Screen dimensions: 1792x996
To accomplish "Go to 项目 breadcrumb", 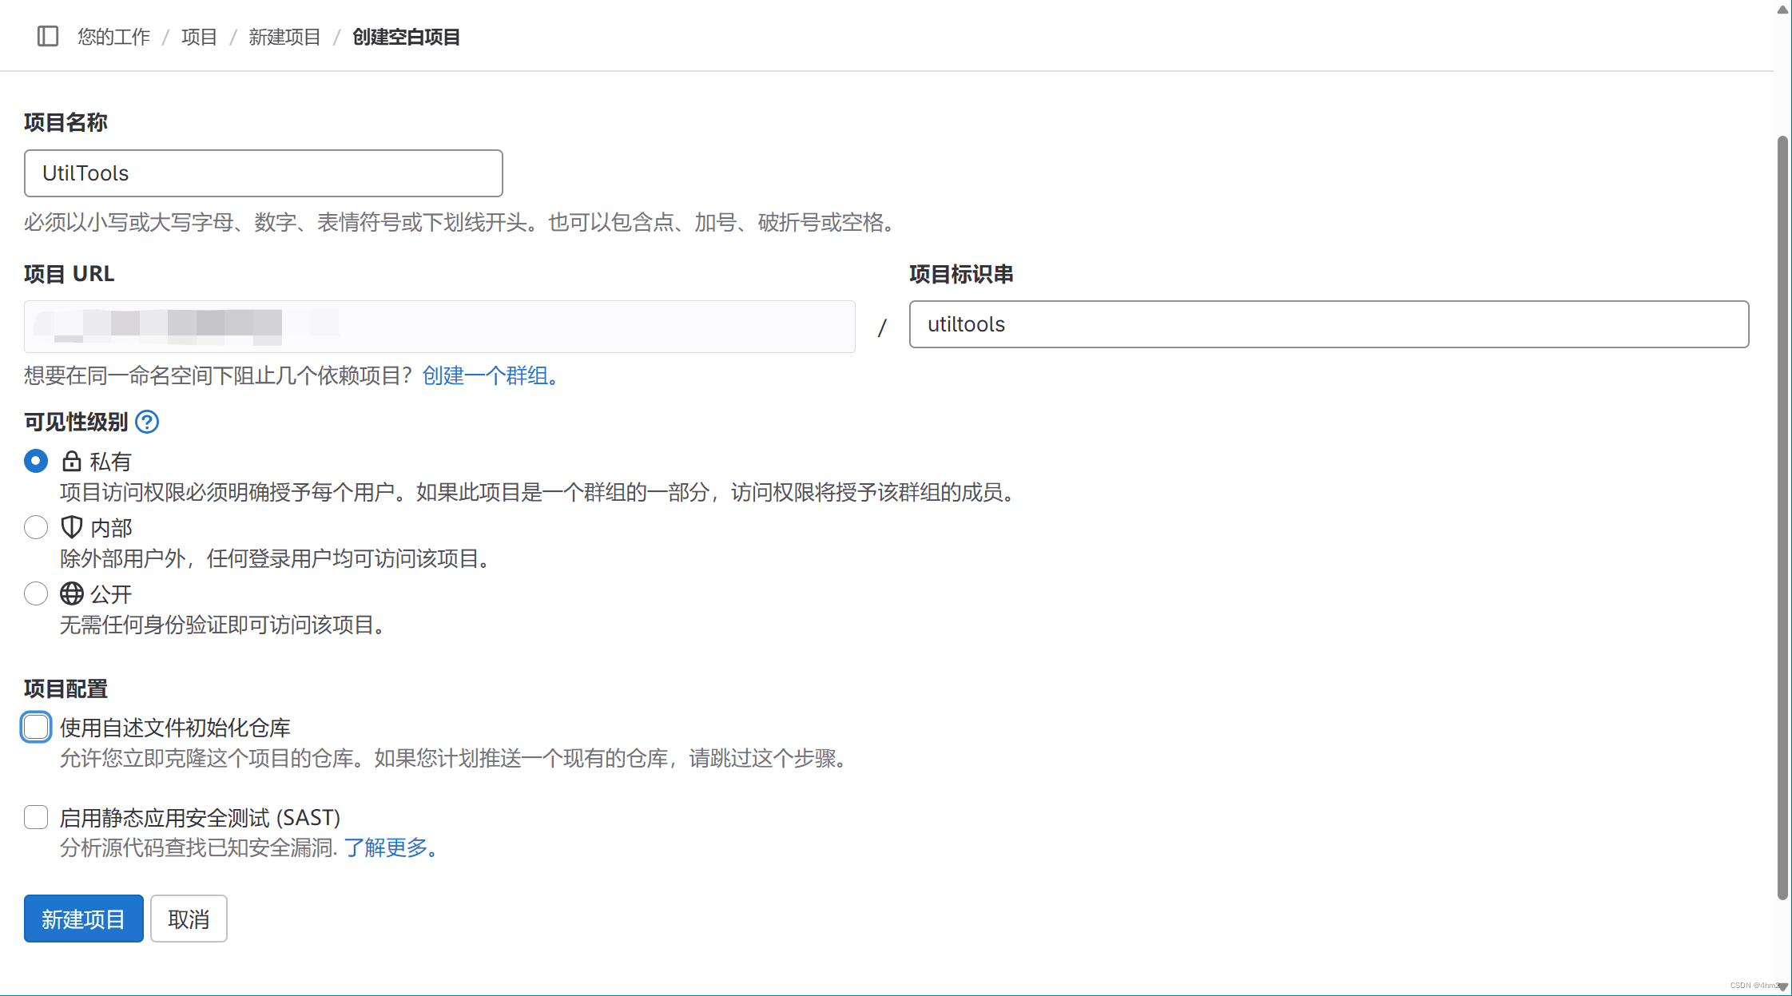I will click(x=199, y=37).
